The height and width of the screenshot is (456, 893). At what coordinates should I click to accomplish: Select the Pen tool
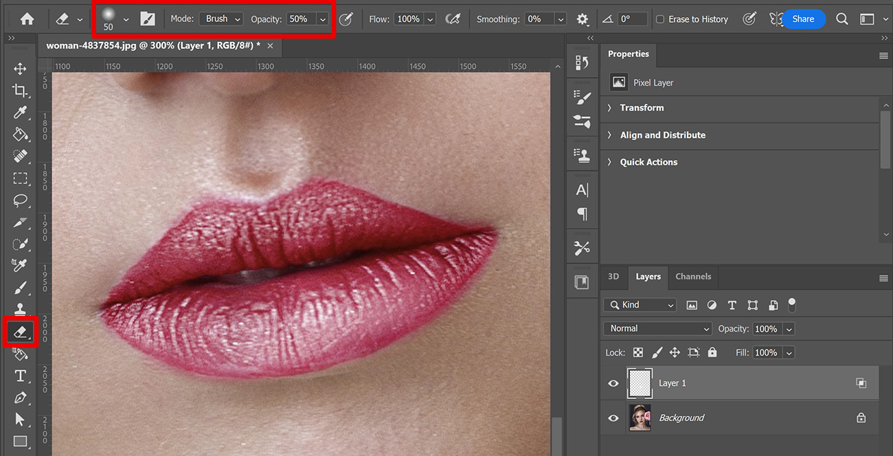(x=20, y=398)
